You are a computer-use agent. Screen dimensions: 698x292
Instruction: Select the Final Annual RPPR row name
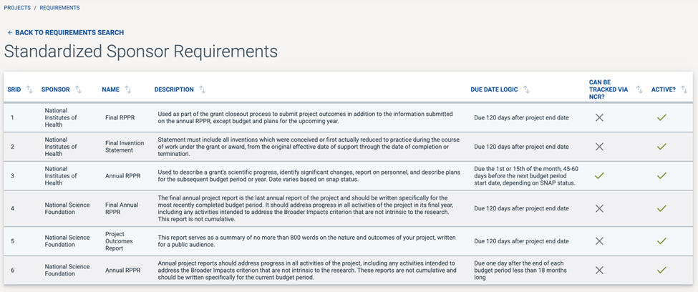pos(122,208)
